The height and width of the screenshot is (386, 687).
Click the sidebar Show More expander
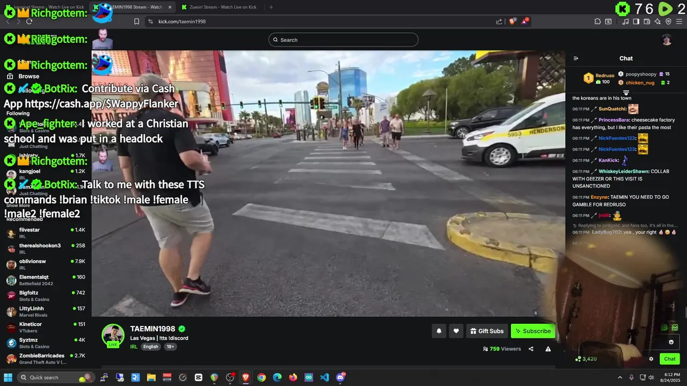tap(18, 205)
